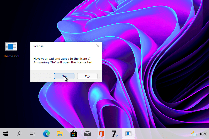Click the Ναι button in License dialog
The image size is (209, 139).
tap(64, 76)
